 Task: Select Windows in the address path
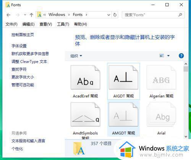coord(57,15)
